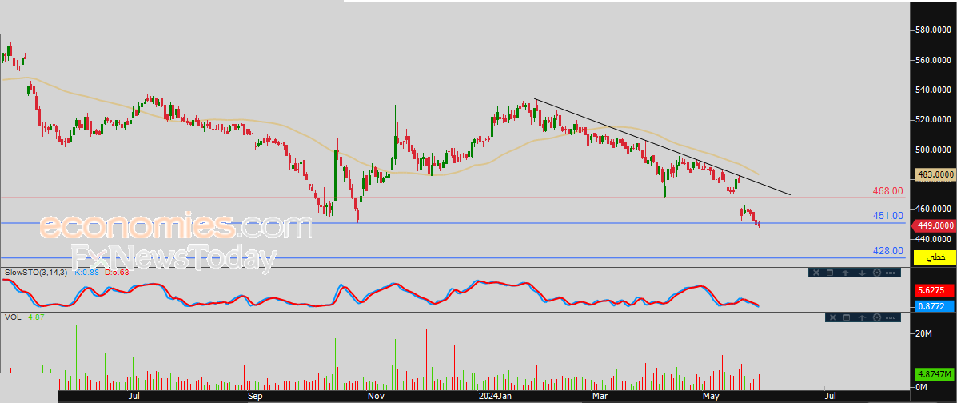This screenshot has width=957, height=403.
Task: Click the VOL indicator title label
Action: point(12,317)
